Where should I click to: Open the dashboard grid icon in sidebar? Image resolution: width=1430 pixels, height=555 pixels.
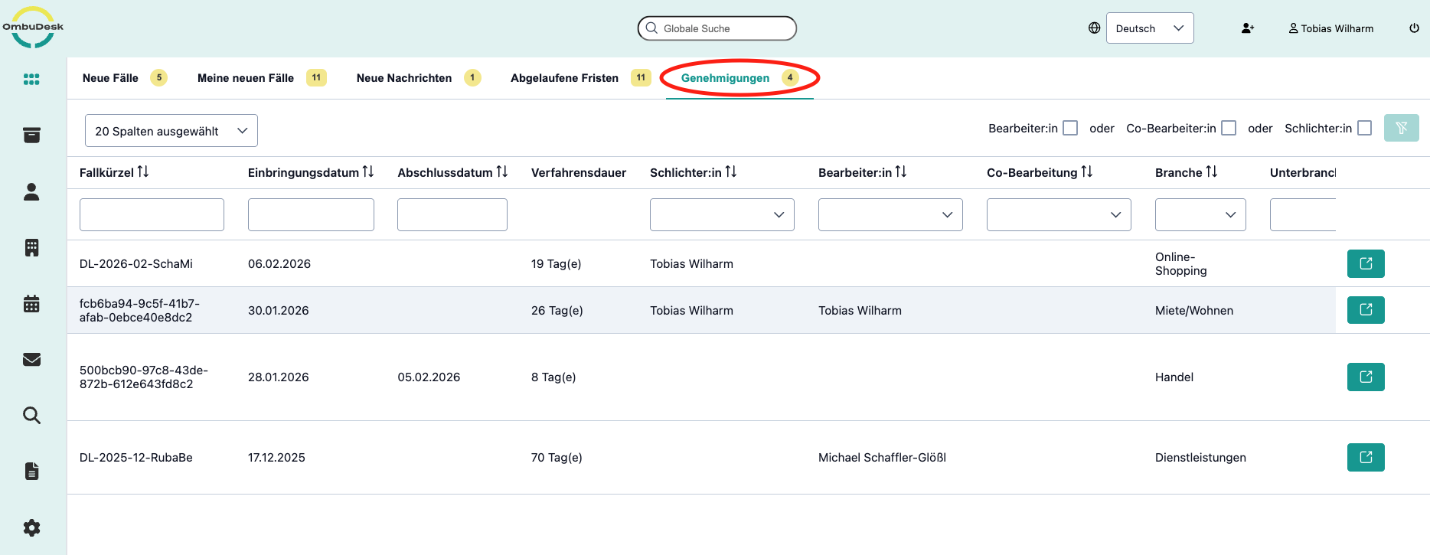[x=31, y=80]
